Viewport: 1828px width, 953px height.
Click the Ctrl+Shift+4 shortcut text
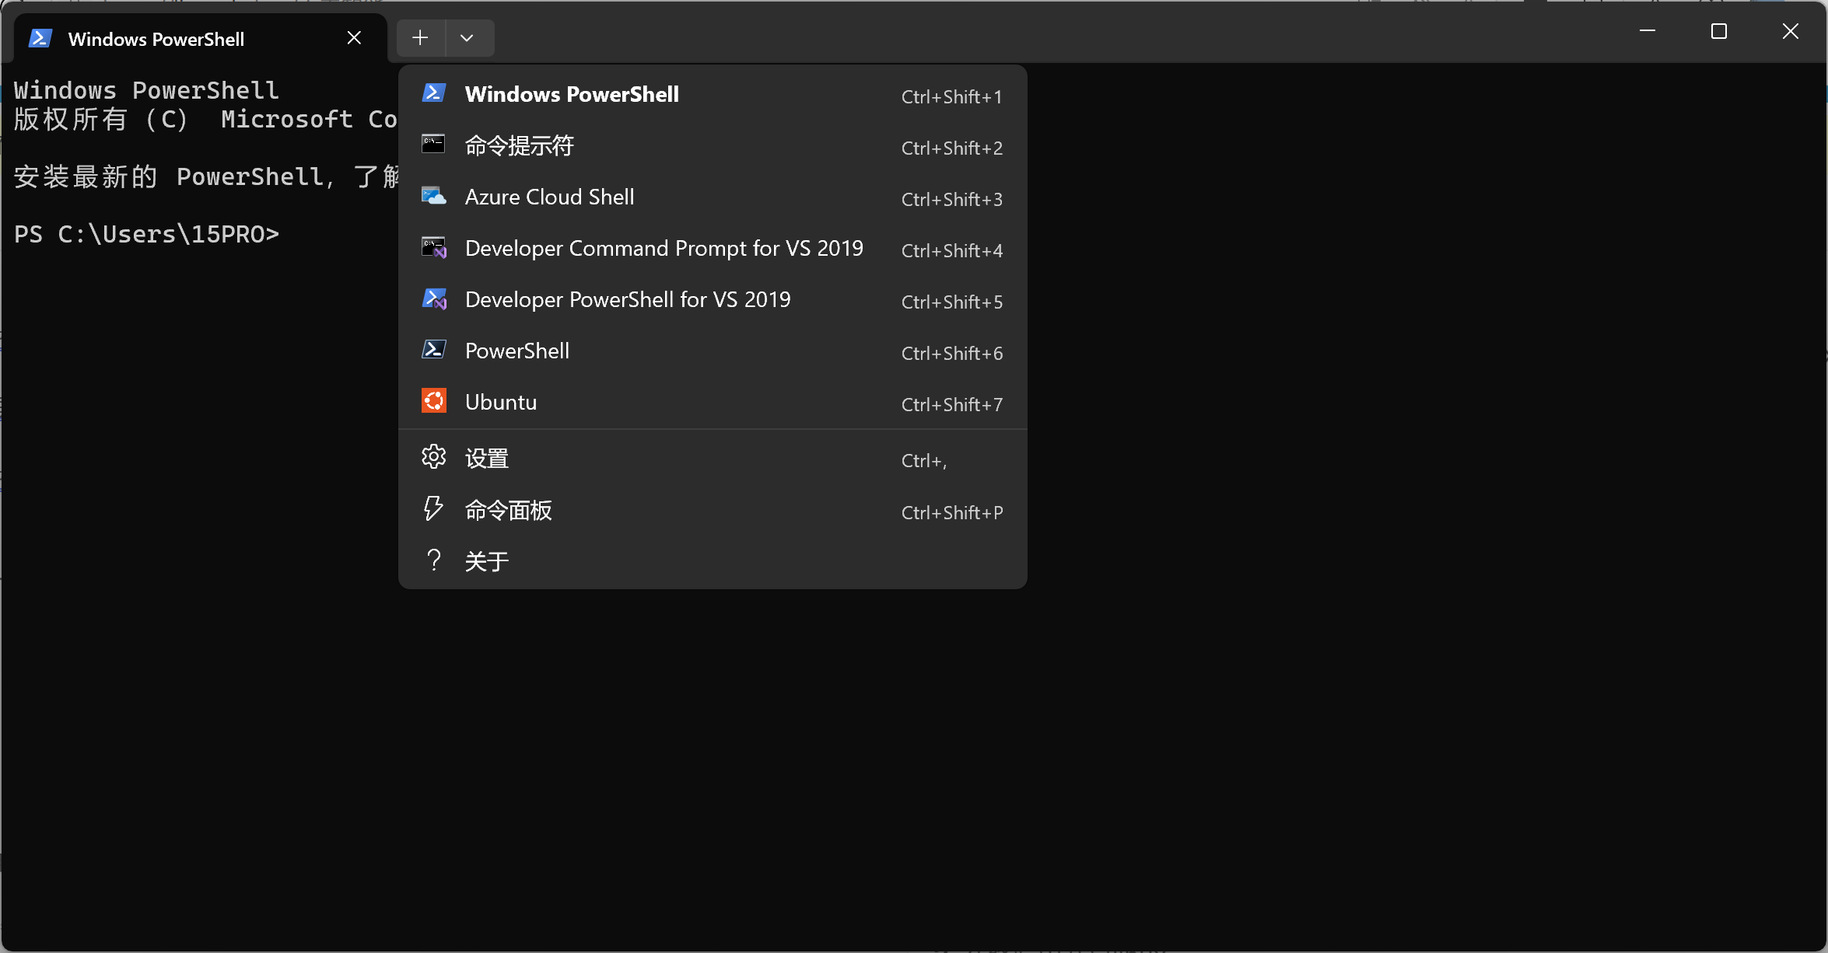pos(951,250)
